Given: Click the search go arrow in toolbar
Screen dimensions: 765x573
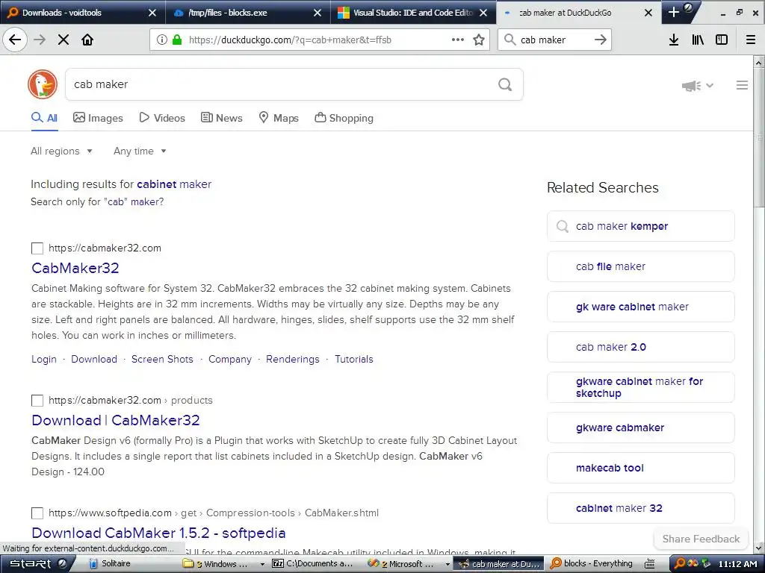Looking at the screenshot, I should click(601, 40).
